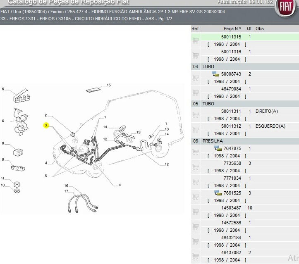Select part number 50011315

pos(231,37)
